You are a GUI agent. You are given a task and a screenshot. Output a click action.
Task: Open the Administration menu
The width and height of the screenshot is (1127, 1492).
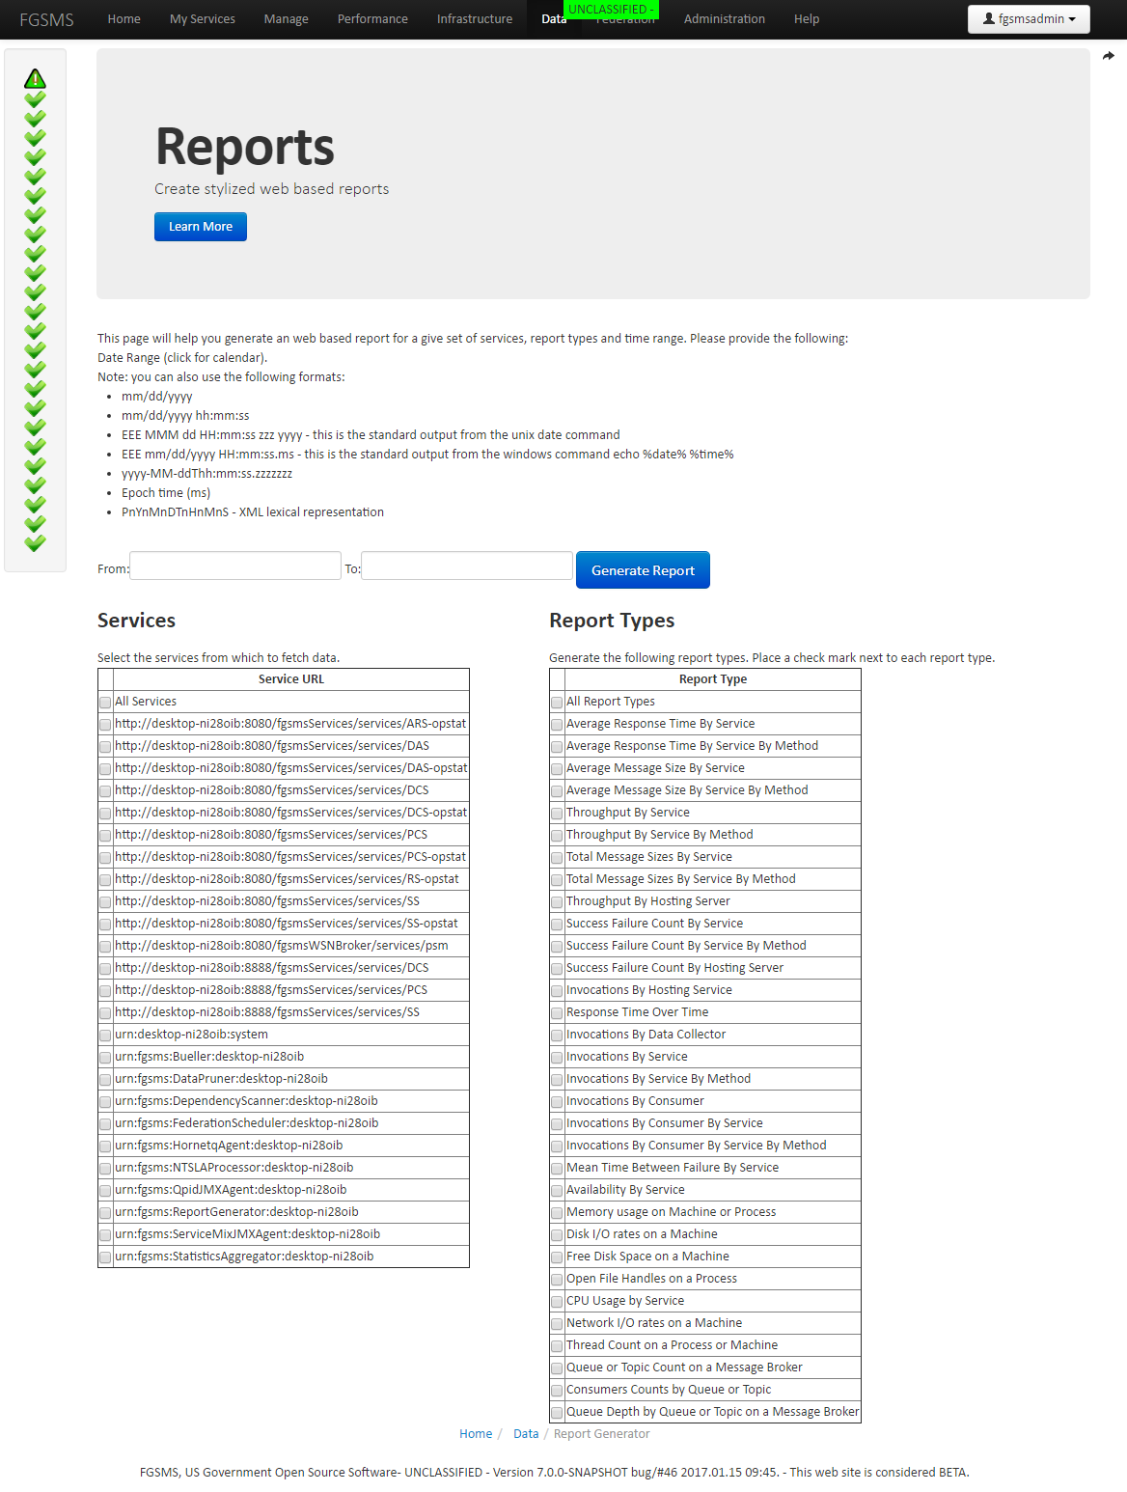[x=725, y=19]
